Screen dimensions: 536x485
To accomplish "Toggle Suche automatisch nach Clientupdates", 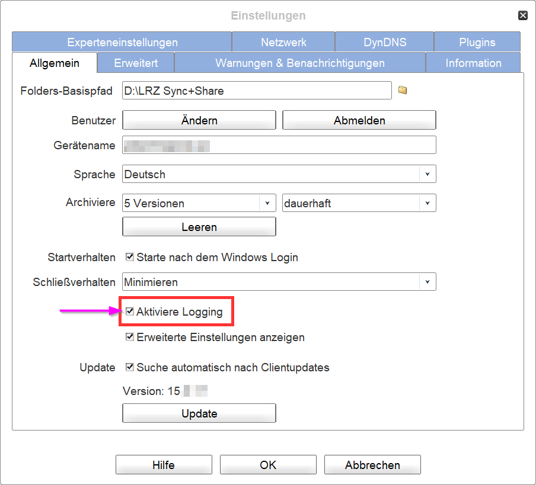I will pyautogui.click(x=130, y=367).
